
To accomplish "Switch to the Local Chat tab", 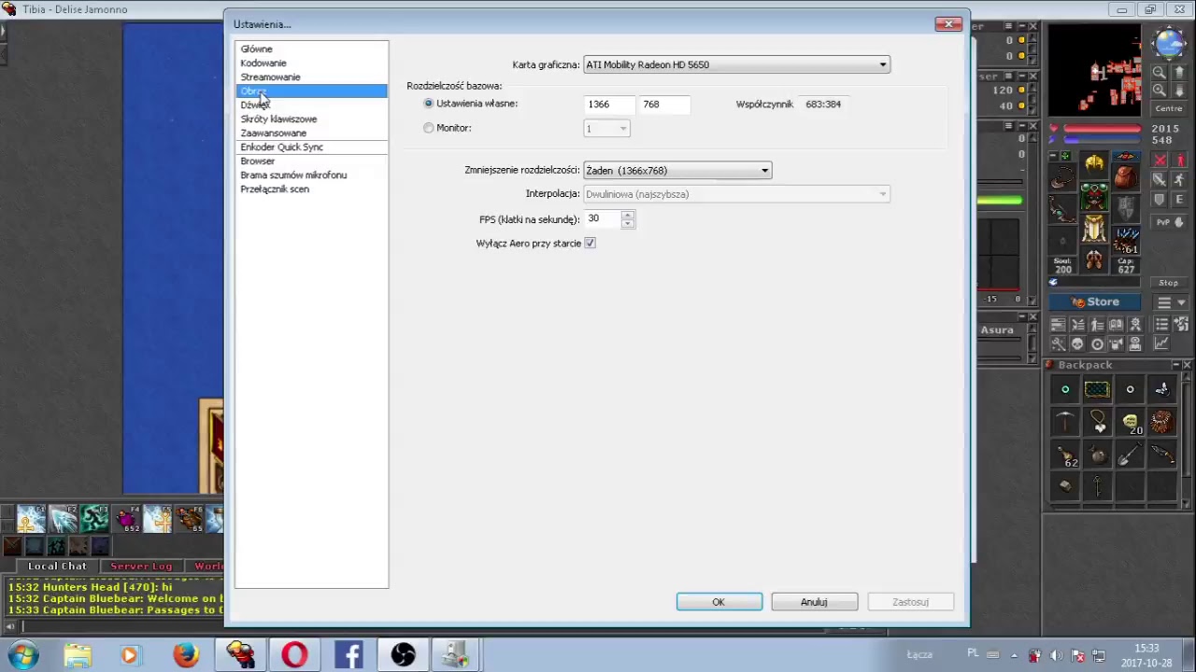I will pyautogui.click(x=57, y=566).
